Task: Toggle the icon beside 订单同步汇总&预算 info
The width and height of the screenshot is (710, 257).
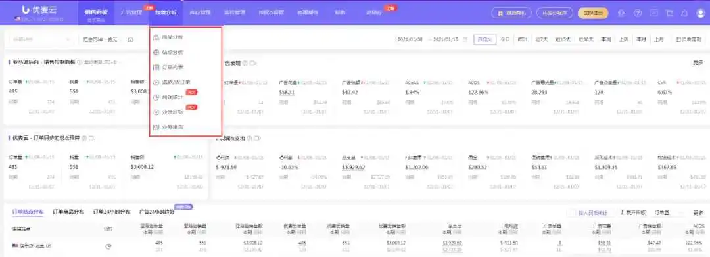Action: (x=91, y=138)
